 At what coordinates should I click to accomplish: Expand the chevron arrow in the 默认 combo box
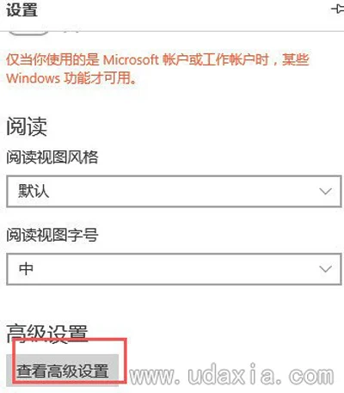point(325,191)
